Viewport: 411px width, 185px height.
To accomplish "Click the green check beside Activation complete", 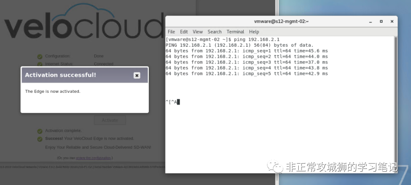I will pyautogui.click(x=40, y=131).
